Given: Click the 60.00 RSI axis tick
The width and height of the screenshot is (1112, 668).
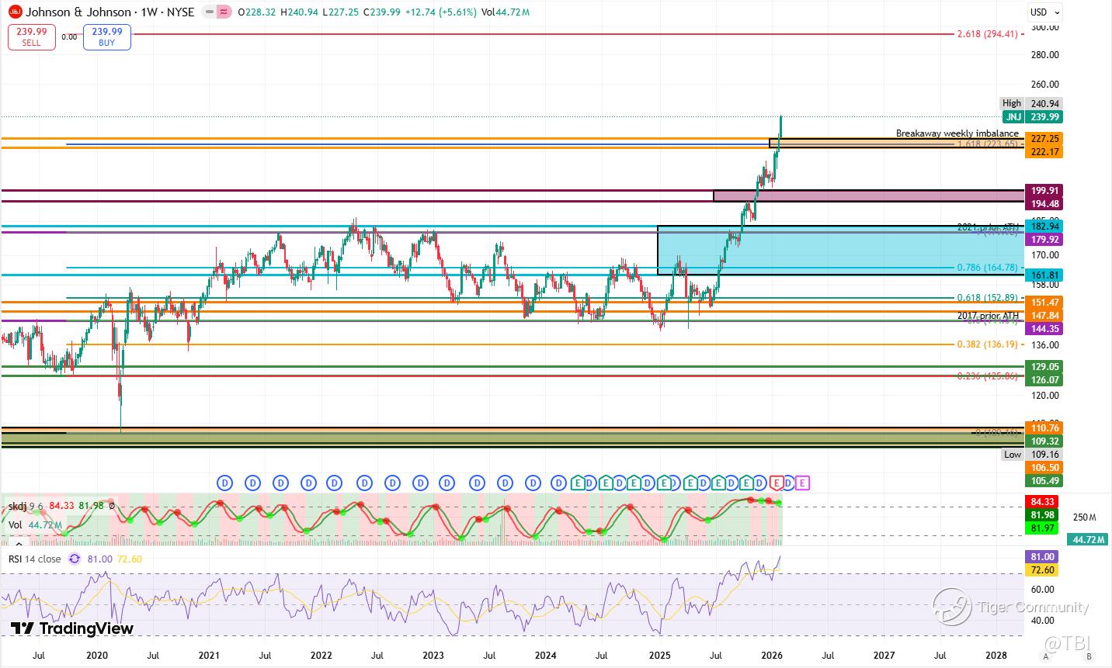Looking at the screenshot, I should [x=1043, y=590].
